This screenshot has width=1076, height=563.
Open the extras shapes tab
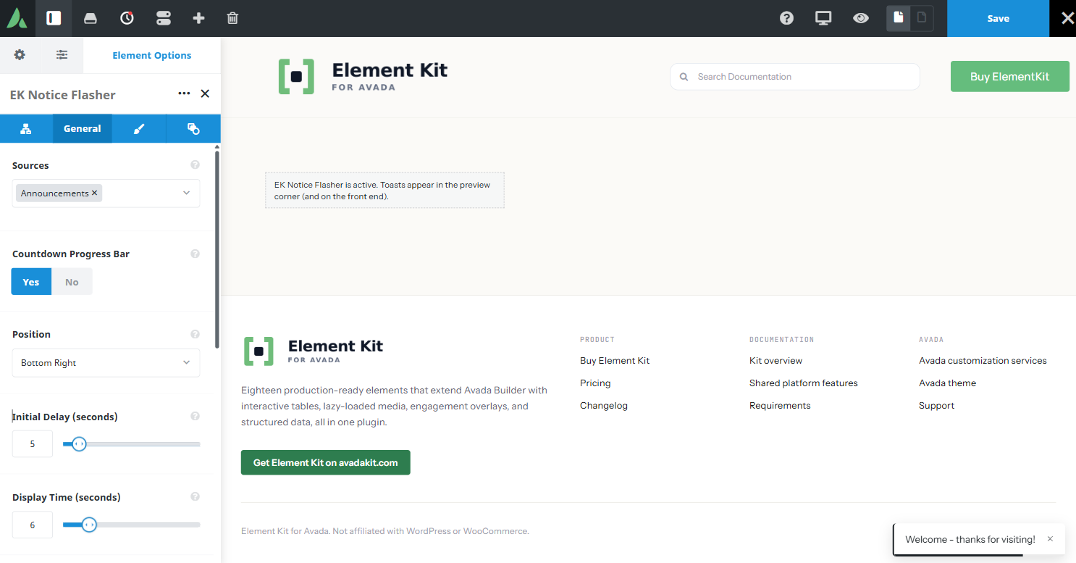[x=193, y=128]
